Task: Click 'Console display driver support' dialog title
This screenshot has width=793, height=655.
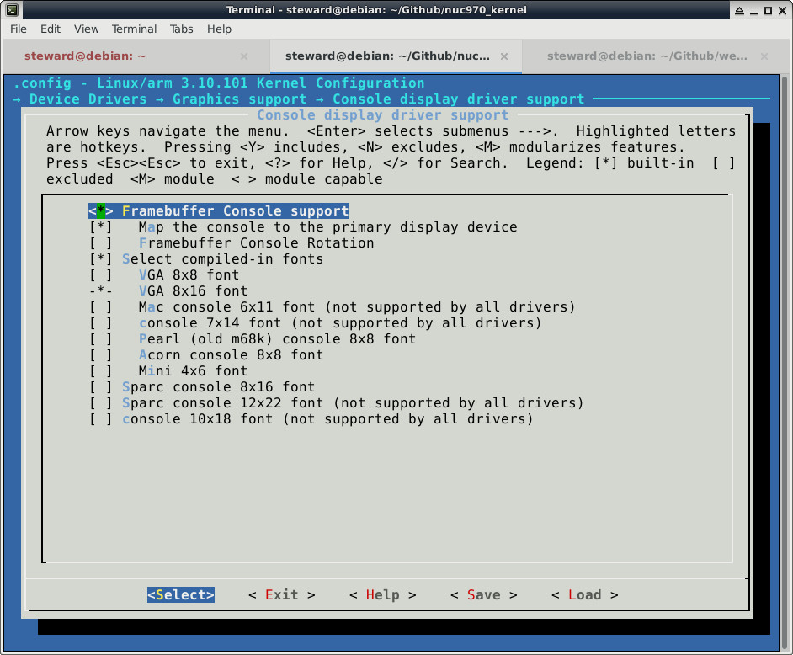Action: point(383,115)
